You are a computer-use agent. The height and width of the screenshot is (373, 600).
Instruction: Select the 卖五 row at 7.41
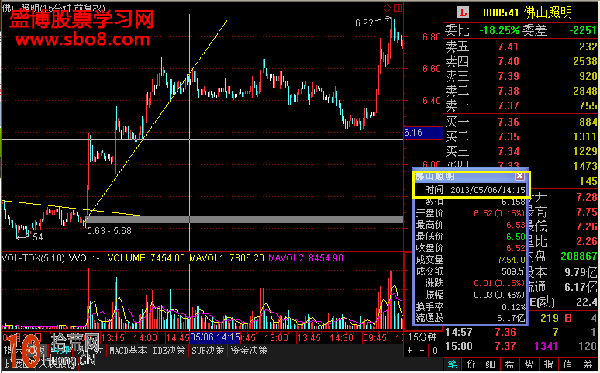click(521, 47)
